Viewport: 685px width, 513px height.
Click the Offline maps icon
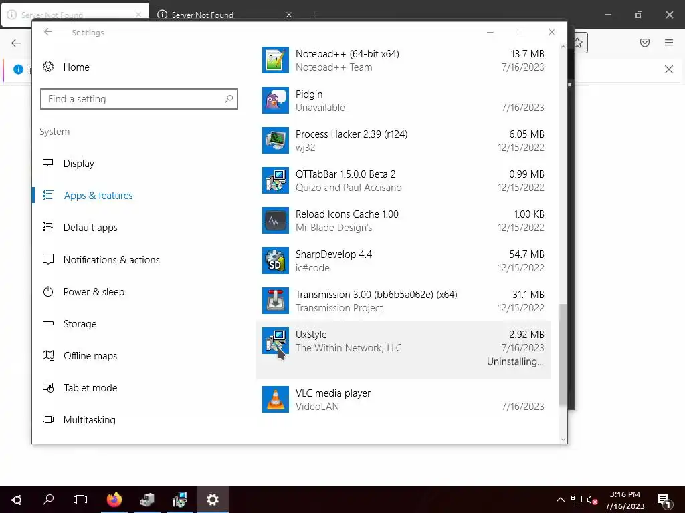coord(48,355)
